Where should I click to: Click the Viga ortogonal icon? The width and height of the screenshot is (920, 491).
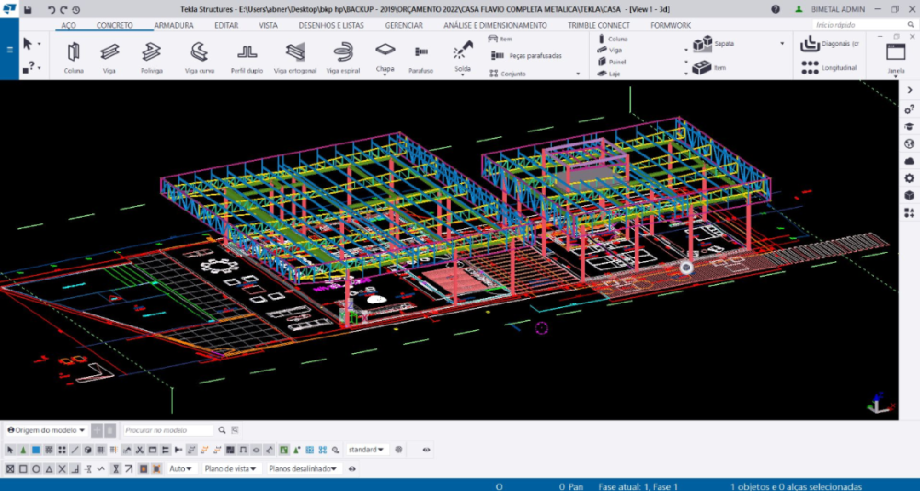tap(294, 56)
